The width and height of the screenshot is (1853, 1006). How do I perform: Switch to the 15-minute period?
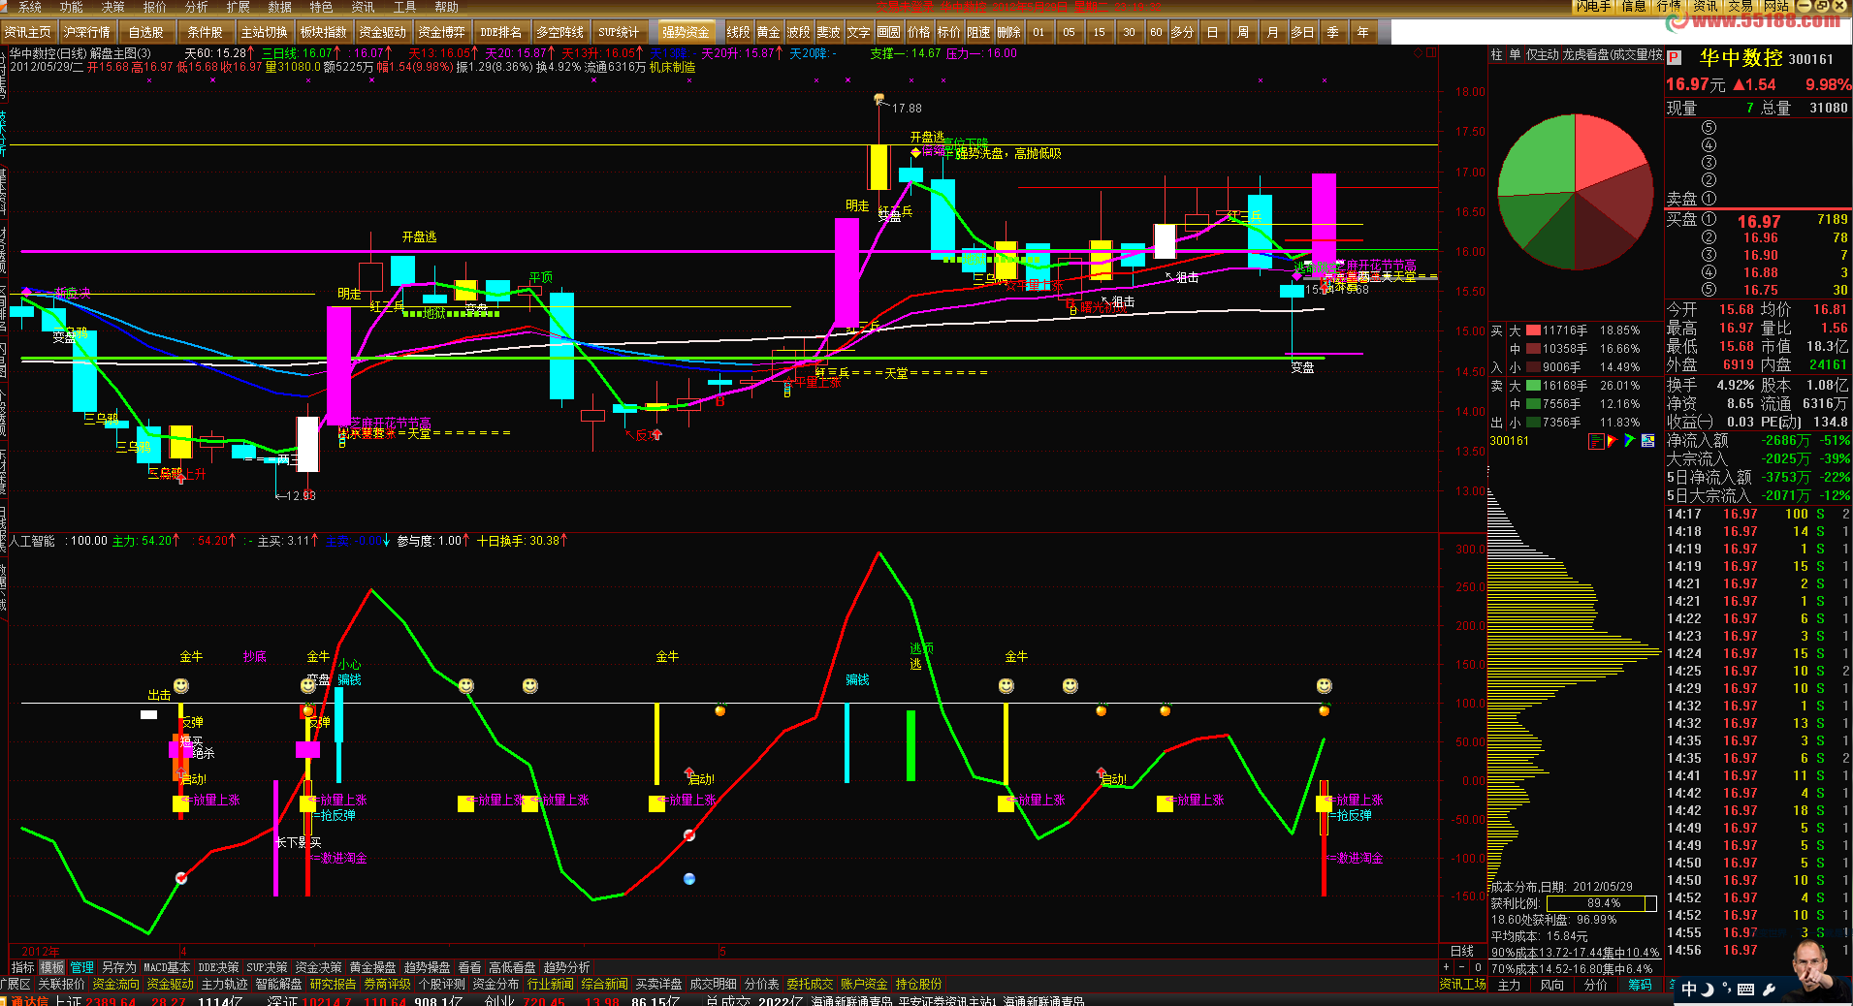(1099, 32)
